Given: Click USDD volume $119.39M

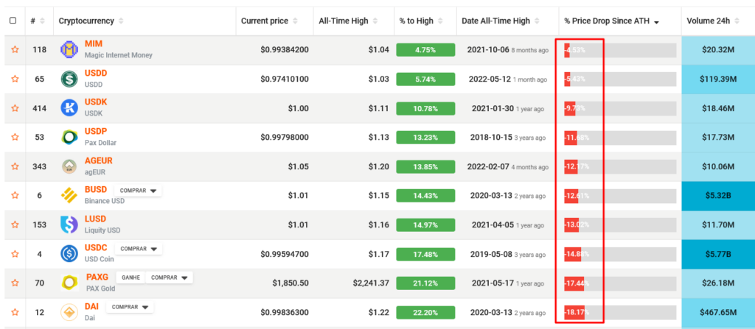Looking at the screenshot, I should click(718, 79).
